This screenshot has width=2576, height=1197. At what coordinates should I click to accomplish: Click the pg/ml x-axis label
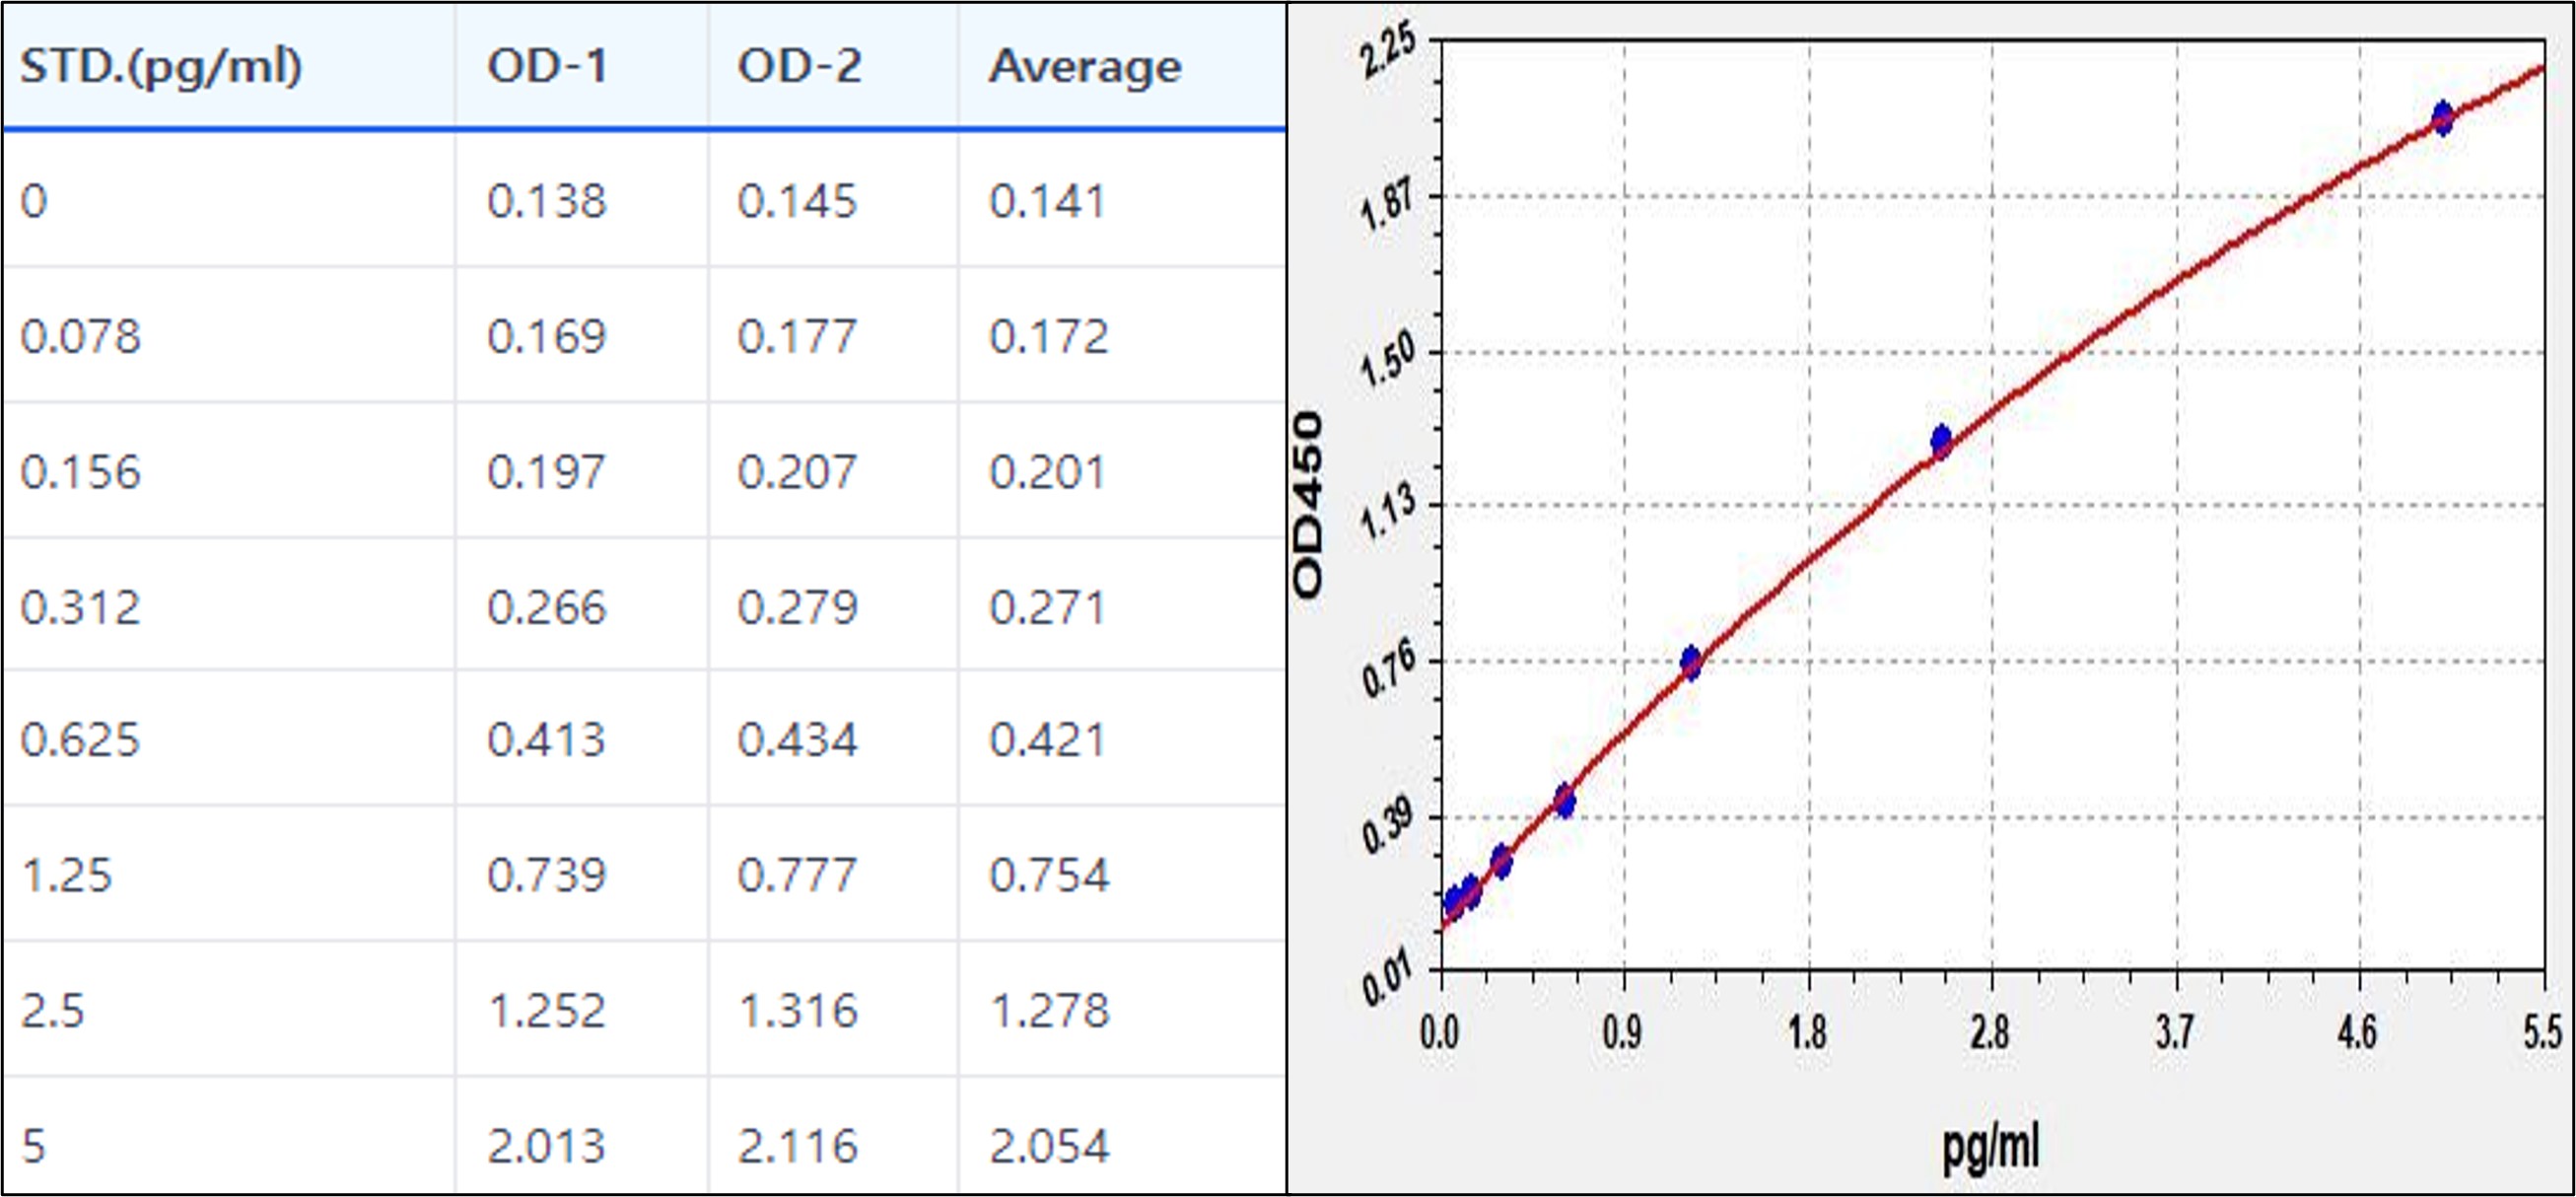click(1990, 1146)
